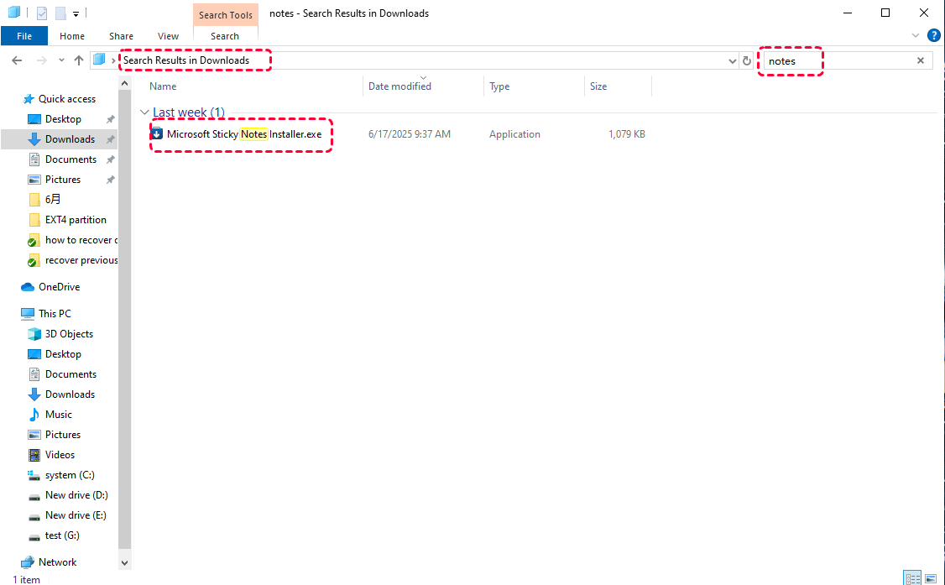
Task: Open pinned Desktop under Quick access
Action: point(63,119)
